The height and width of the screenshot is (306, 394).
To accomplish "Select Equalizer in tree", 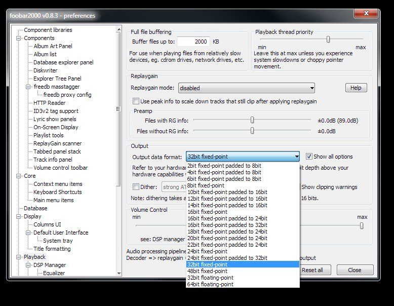I will click(x=54, y=273).
